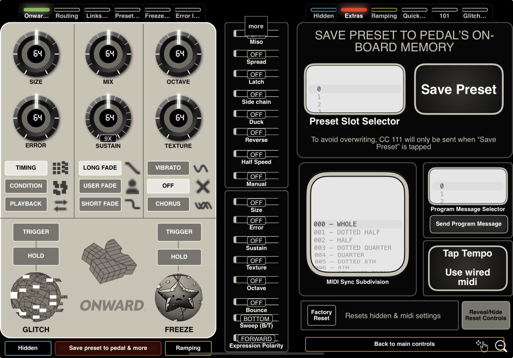The image size is (513, 358).
Task: Click the Freeze HOLD button
Action: coord(179,257)
